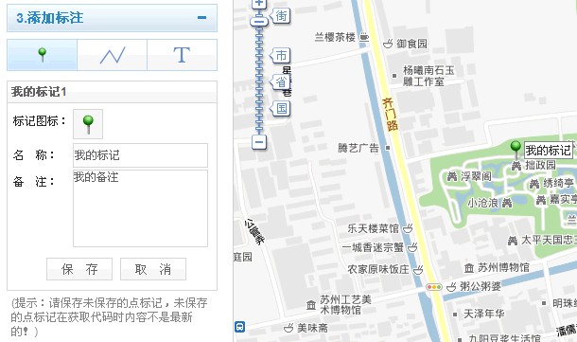Image resolution: width=577 pixels, height=342 pixels.
Task: Jump to 省 province zoom level
Action: tap(280, 81)
